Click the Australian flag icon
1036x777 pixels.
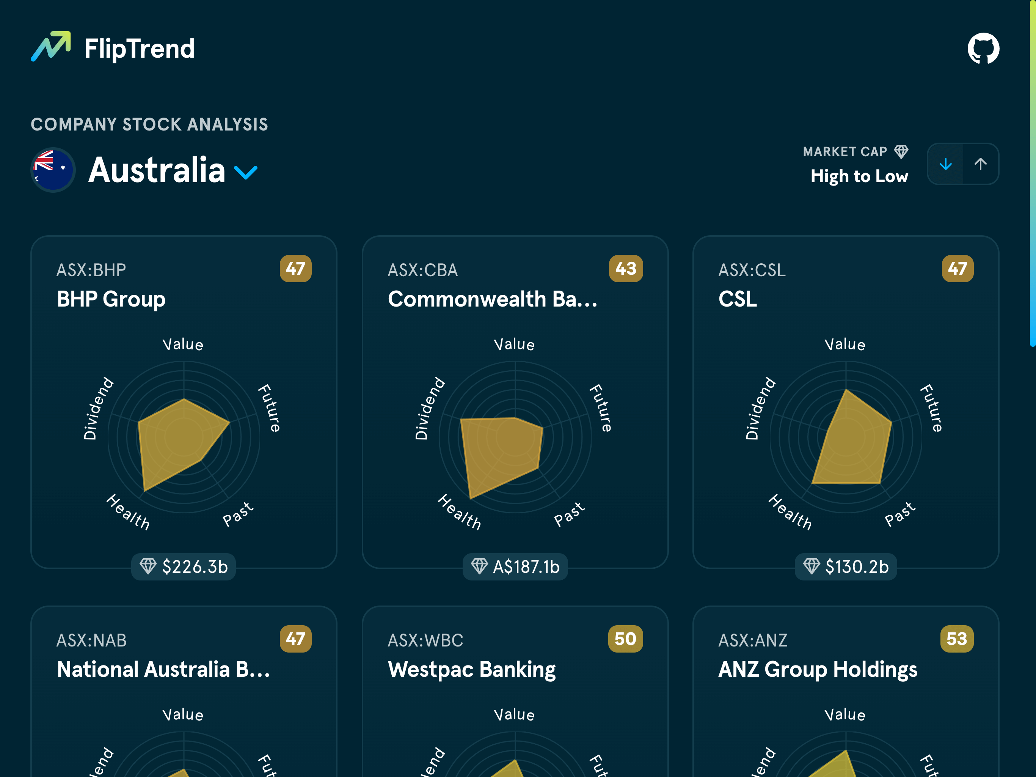click(x=53, y=170)
